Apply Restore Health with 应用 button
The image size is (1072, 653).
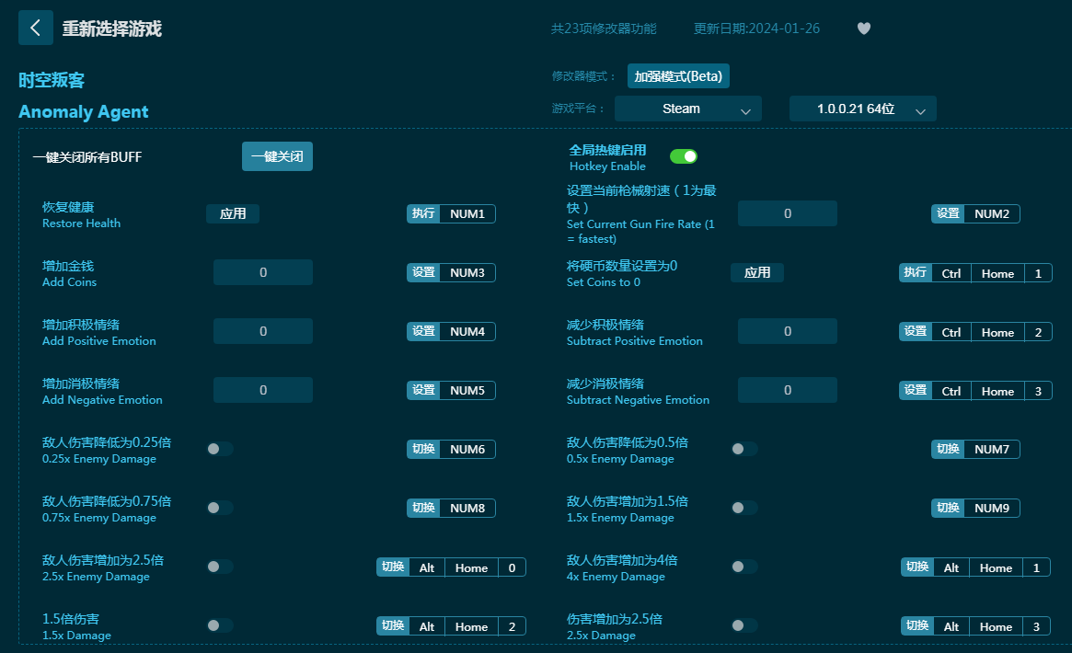[x=233, y=213]
